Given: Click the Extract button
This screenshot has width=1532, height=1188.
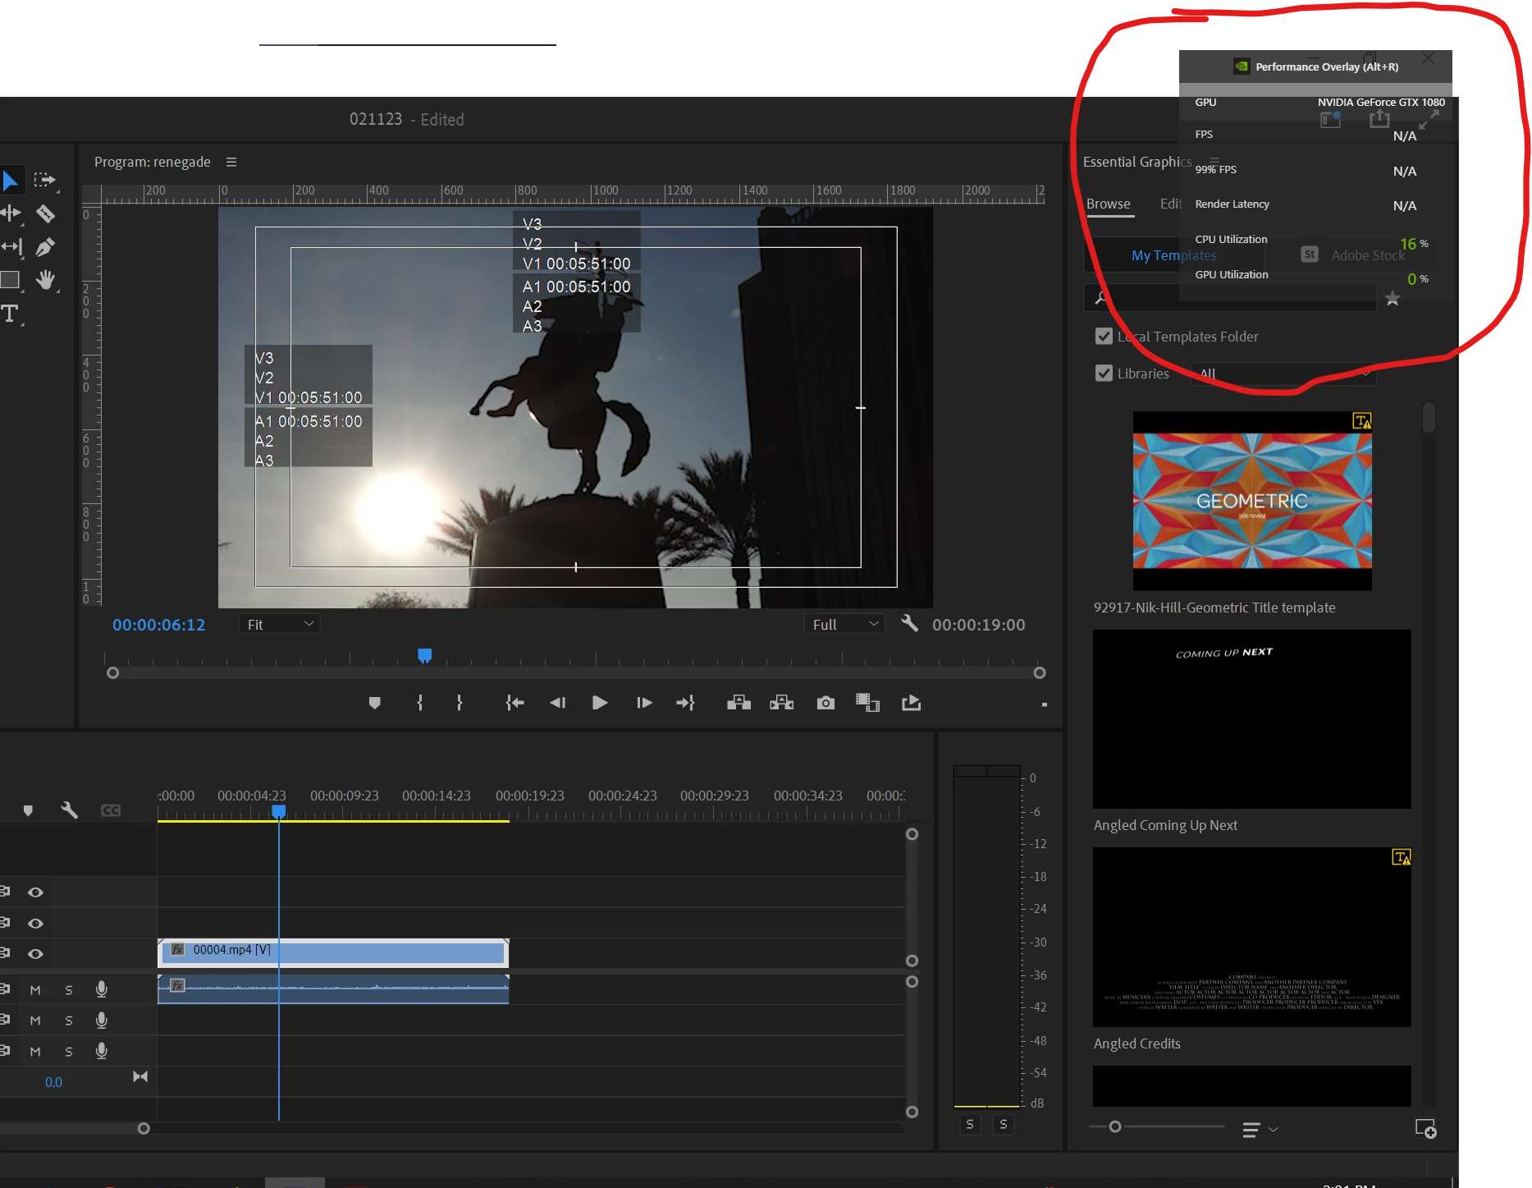Looking at the screenshot, I should [782, 703].
